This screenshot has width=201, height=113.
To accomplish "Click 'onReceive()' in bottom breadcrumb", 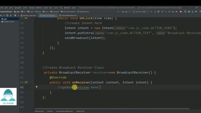I will pos(80,111).
